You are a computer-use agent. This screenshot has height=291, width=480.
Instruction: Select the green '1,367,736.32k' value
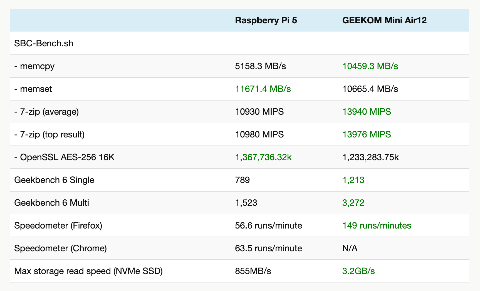(x=263, y=157)
